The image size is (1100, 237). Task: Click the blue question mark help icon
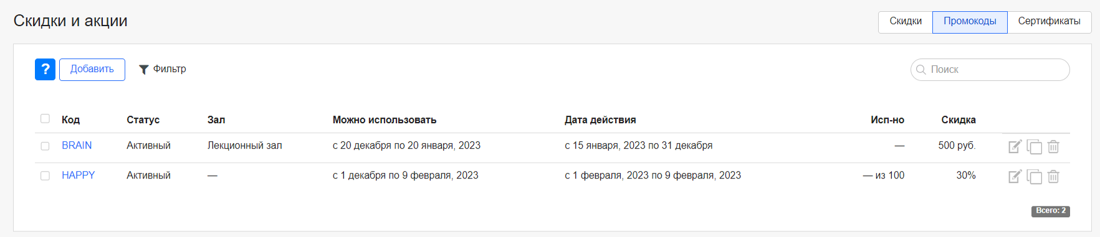(x=45, y=70)
